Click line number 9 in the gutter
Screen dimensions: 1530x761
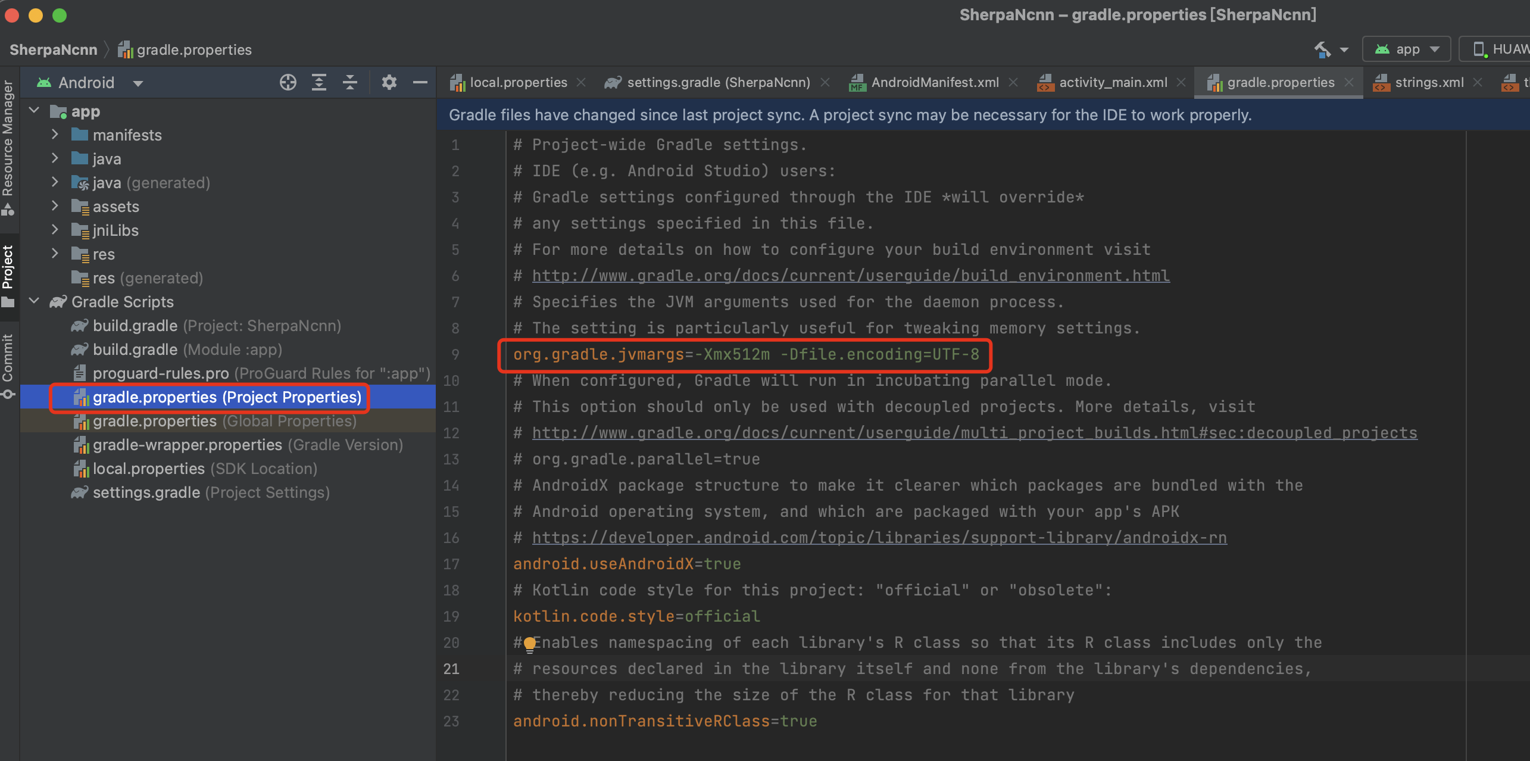point(455,354)
